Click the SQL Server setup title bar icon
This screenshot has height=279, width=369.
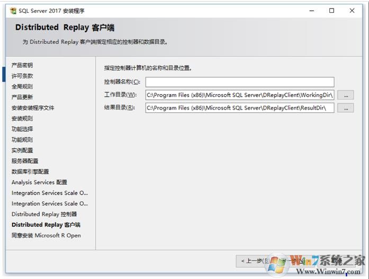pos(13,11)
